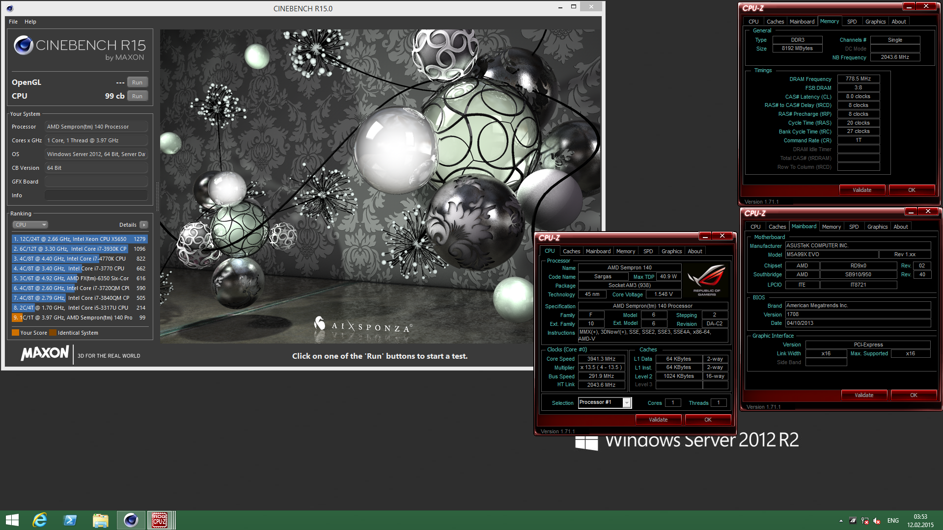Switch to Cinebench taskbar icon
This screenshot has width=943, height=530.
pos(131,520)
